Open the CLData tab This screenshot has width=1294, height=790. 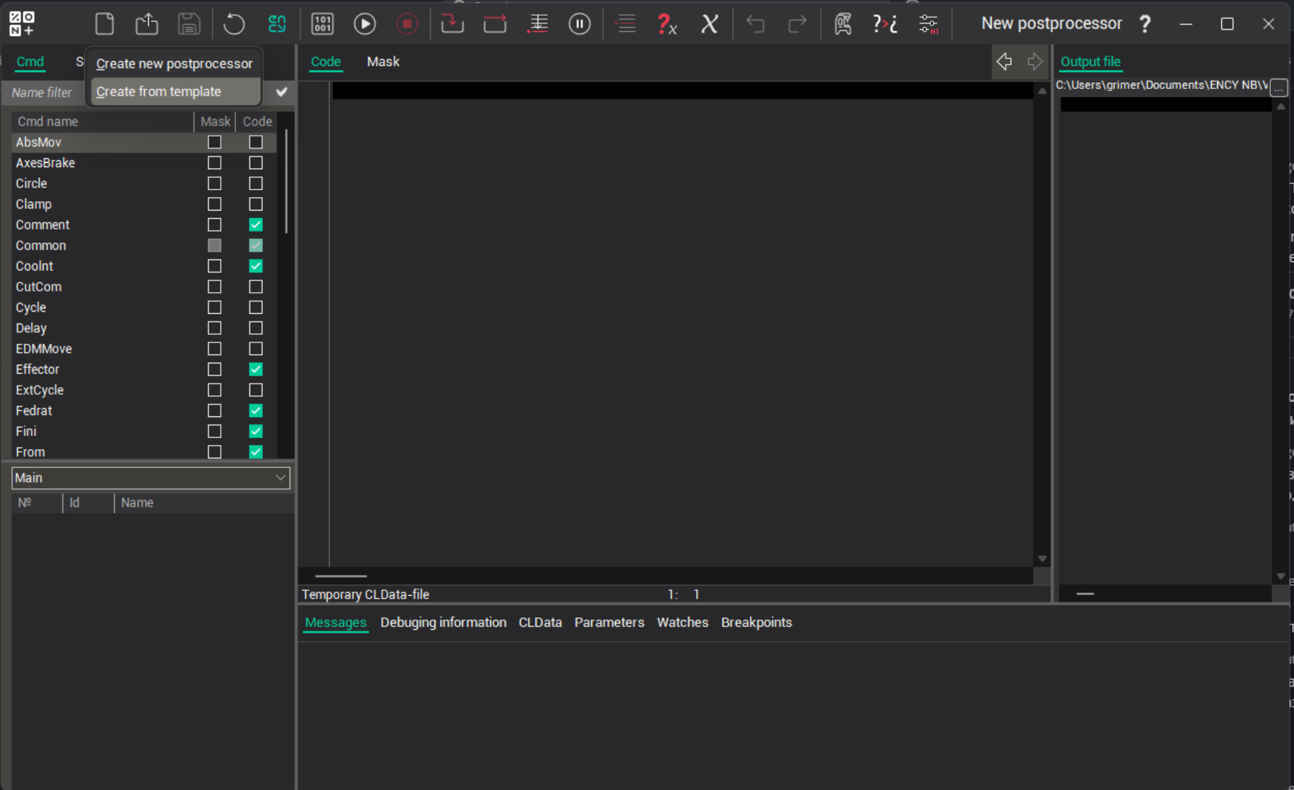coord(540,622)
